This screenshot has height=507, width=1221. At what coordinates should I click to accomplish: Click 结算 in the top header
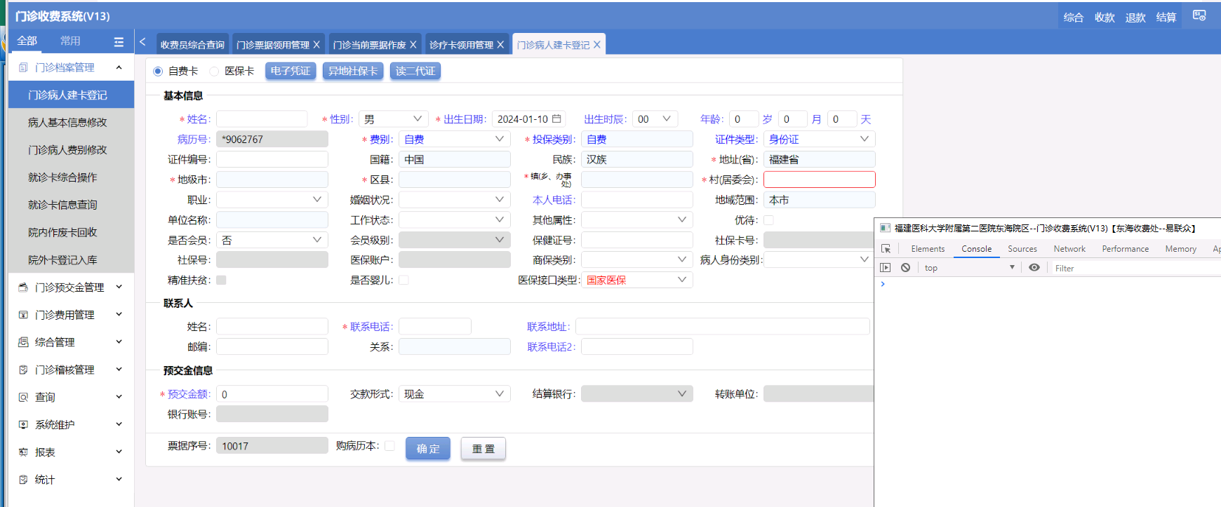(1166, 18)
